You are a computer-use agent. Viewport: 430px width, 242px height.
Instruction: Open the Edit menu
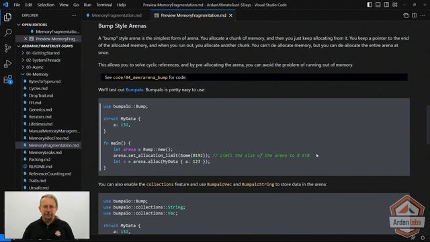[x=28, y=5]
